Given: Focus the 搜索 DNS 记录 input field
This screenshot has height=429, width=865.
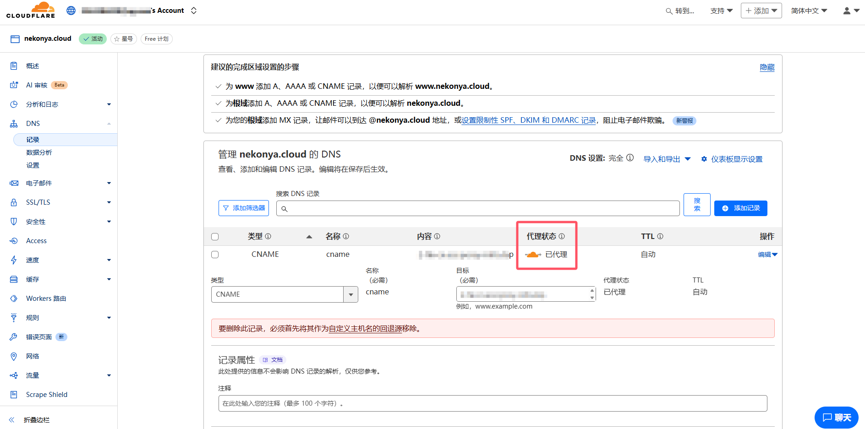Looking at the screenshot, I should click(x=477, y=208).
